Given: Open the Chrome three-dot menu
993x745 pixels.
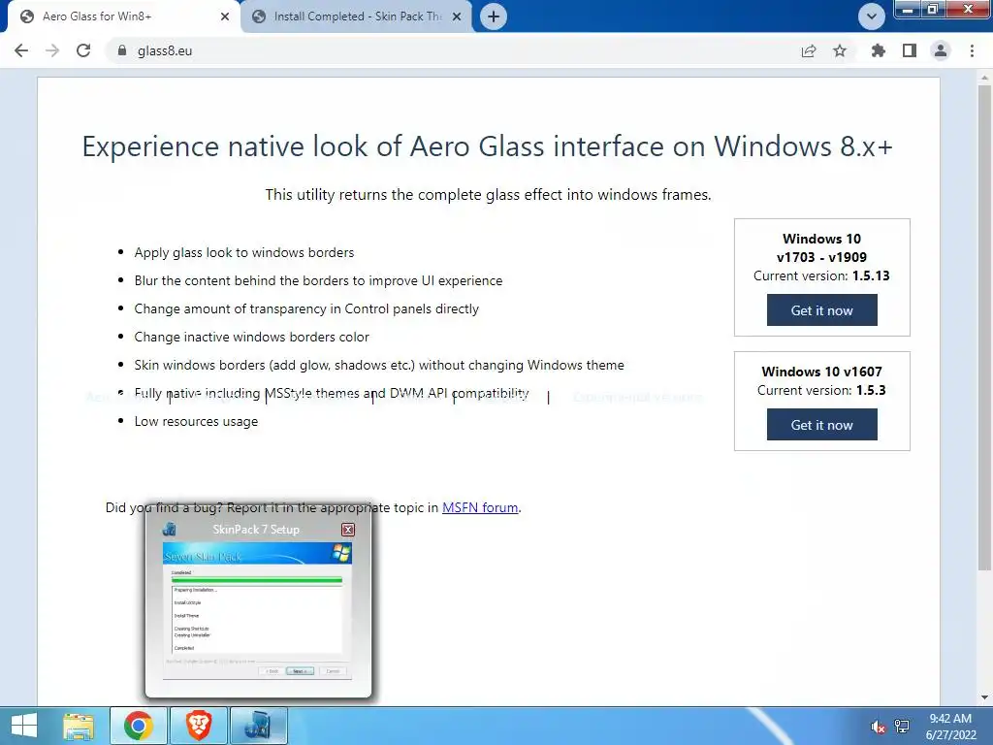Looking at the screenshot, I should click(x=972, y=50).
